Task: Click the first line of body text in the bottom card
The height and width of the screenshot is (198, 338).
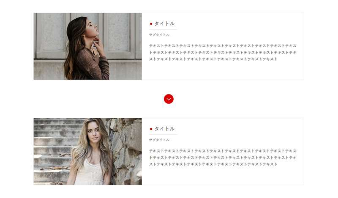Action: pyautogui.click(x=223, y=151)
